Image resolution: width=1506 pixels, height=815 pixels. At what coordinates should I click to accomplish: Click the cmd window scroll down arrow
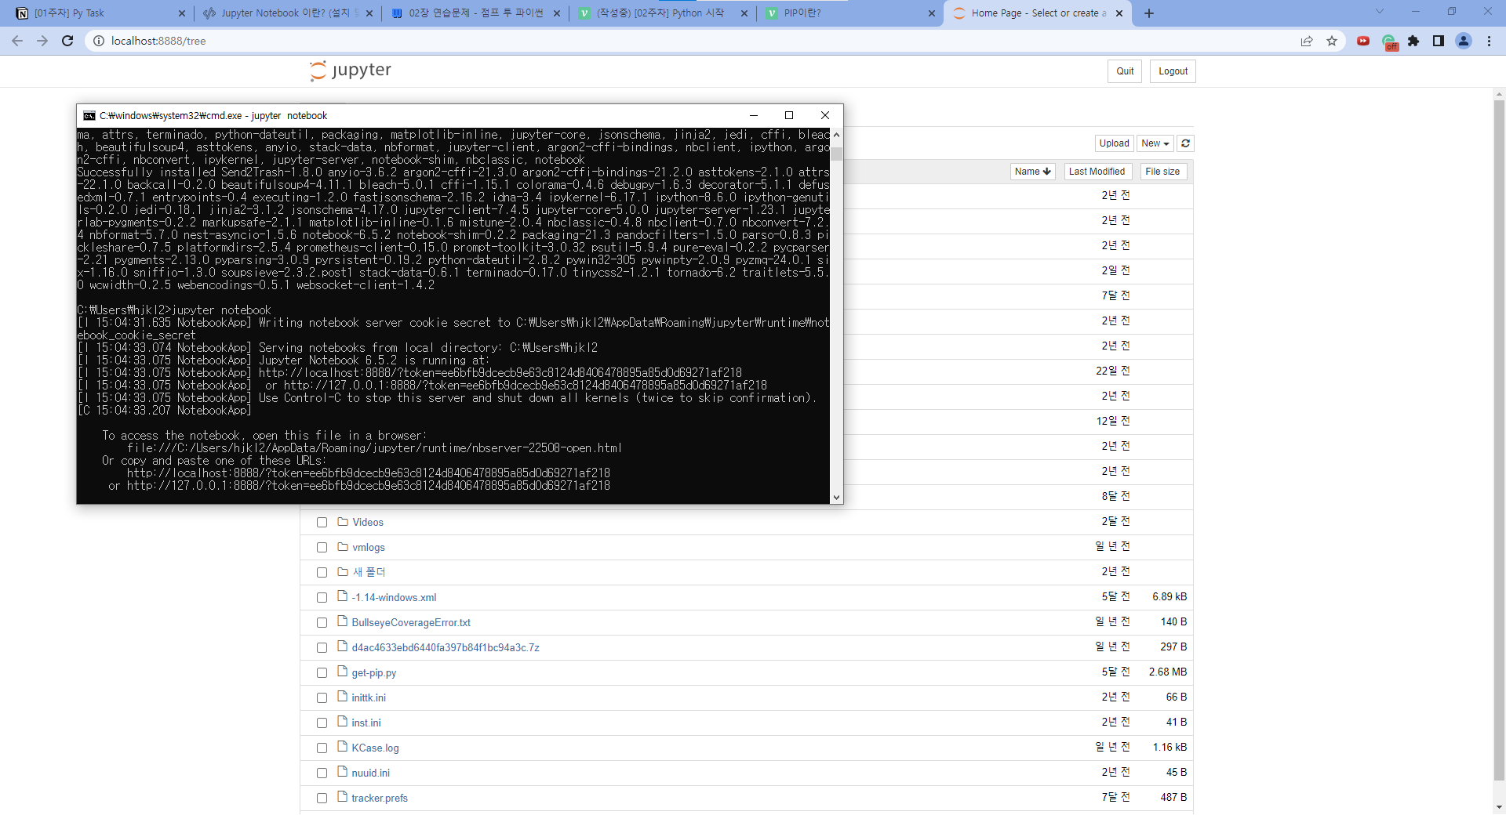coord(836,497)
